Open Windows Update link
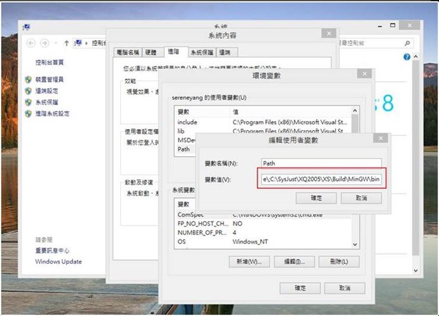 tap(59, 262)
